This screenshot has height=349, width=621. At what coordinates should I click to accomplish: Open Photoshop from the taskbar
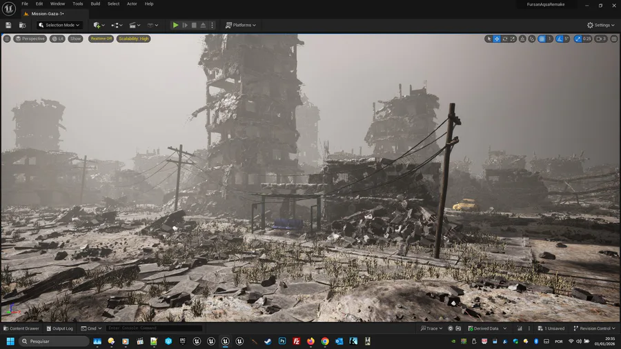[x=282, y=341]
